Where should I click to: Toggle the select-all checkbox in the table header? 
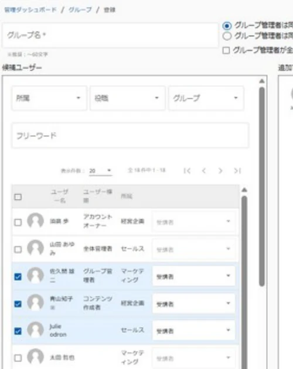18,197
